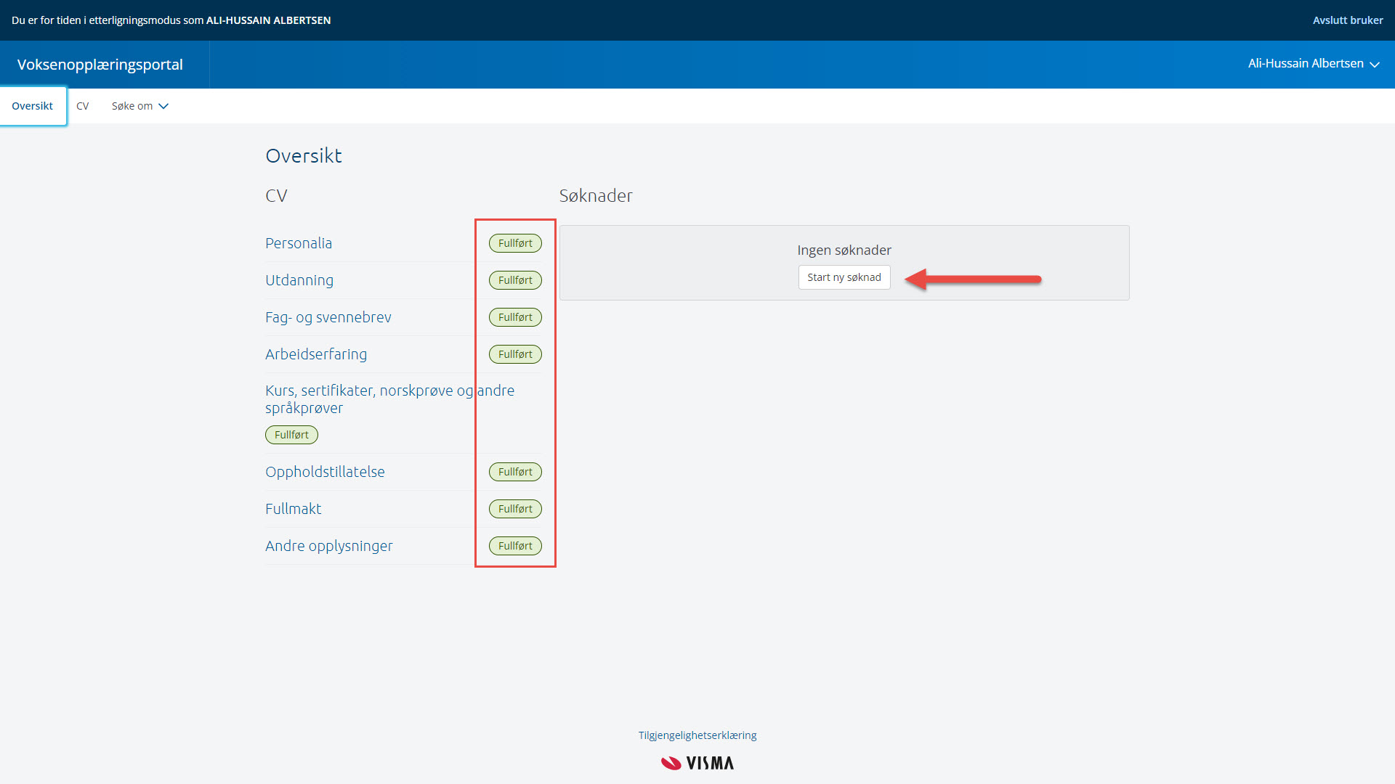Switch to the CV tab

pos(83,106)
